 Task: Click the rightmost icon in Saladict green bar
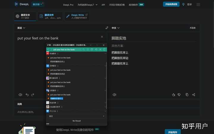click(104, 49)
